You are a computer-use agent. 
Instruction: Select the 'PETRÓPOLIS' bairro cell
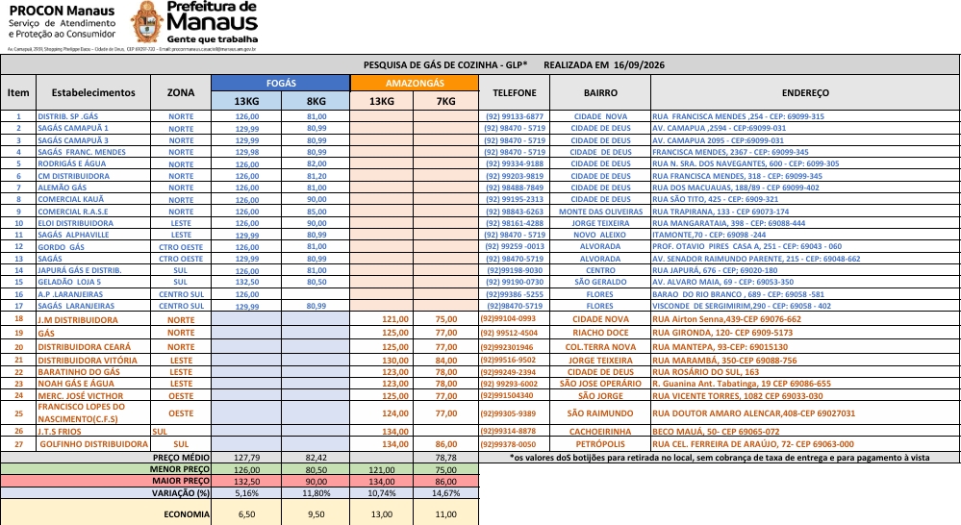click(600, 444)
